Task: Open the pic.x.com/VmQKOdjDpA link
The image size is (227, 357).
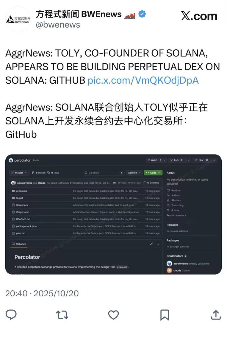Action: click(x=143, y=80)
